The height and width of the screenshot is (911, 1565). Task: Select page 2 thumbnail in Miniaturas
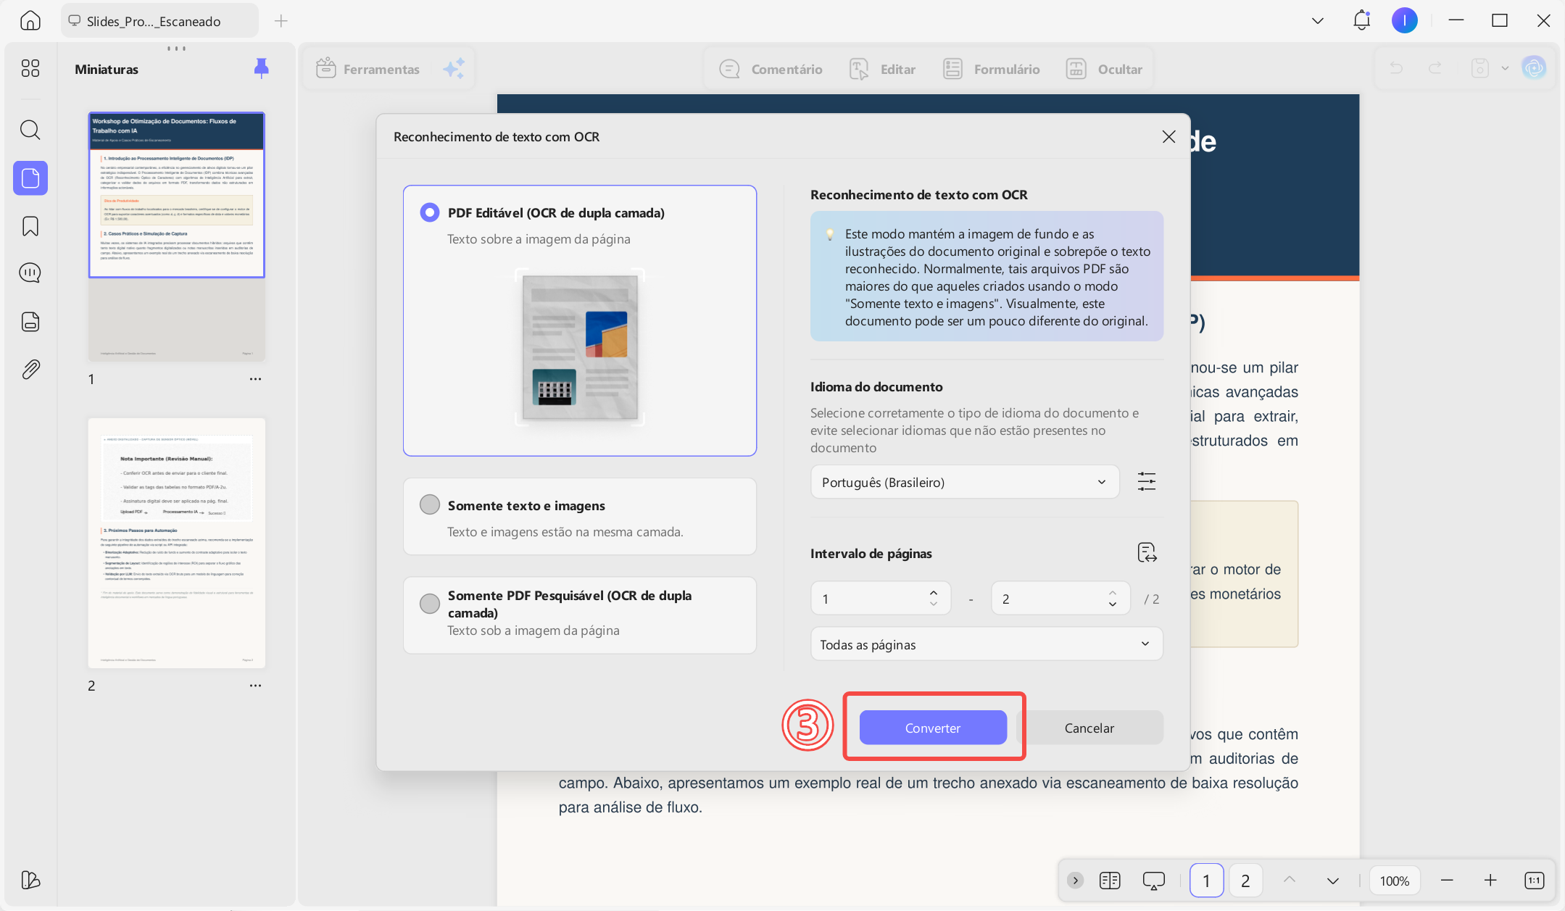pyautogui.click(x=177, y=544)
